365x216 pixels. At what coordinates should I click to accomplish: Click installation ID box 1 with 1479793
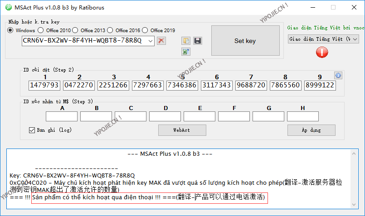coord(44,85)
